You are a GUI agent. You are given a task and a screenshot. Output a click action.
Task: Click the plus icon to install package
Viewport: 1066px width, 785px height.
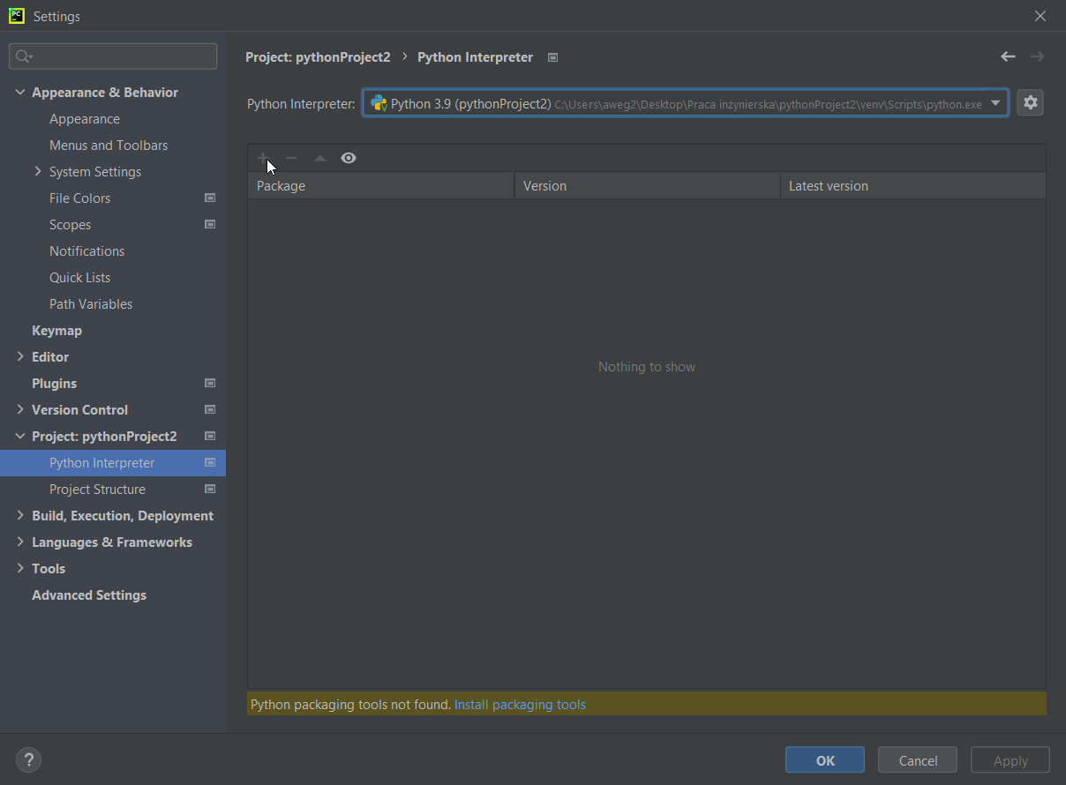click(x=262, y=158)
